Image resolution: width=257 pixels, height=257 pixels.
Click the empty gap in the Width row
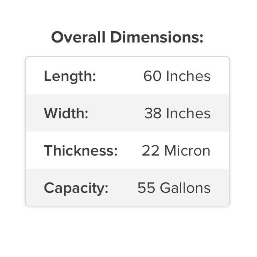click(x=116, y=113)
